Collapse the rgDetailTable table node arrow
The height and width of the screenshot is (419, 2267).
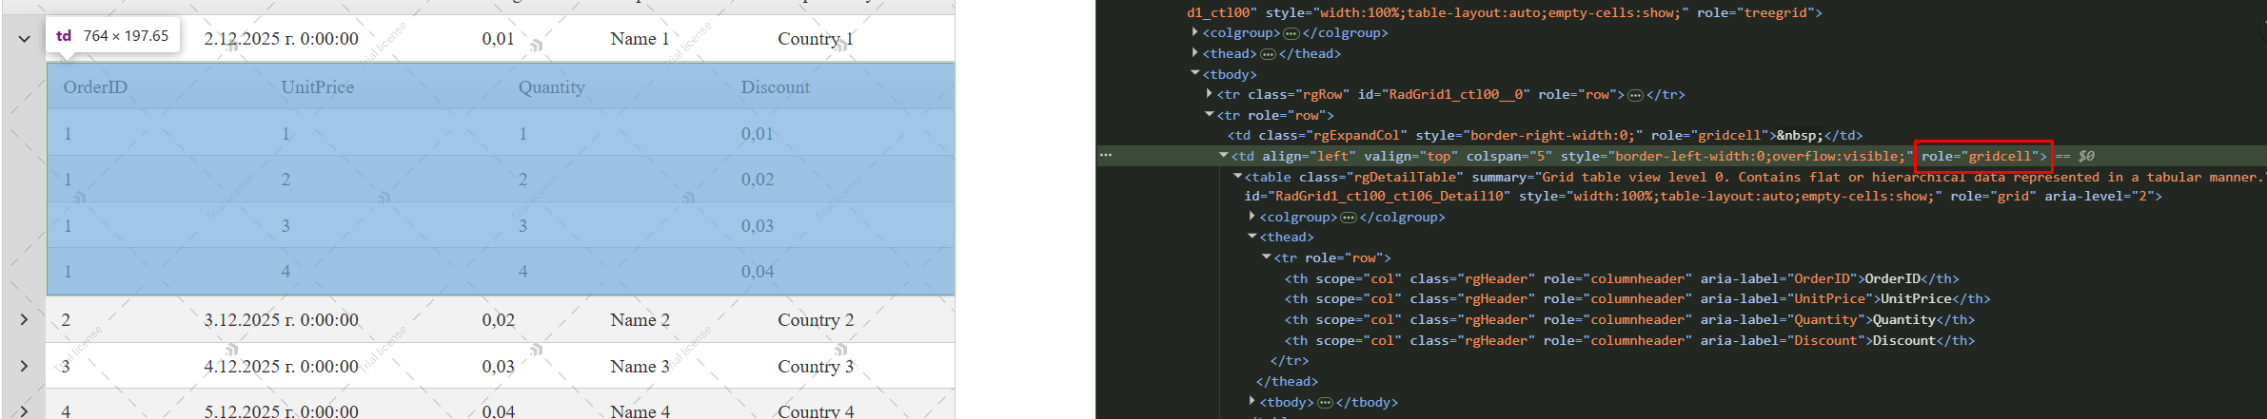point(1237,177)
